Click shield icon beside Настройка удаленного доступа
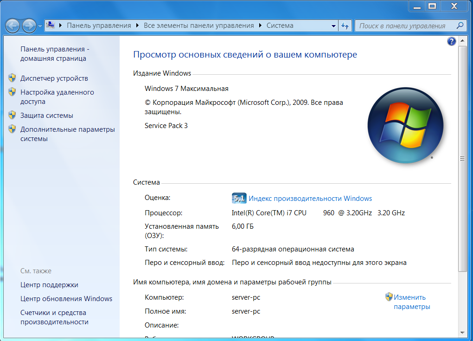 [x=12, y=92]
